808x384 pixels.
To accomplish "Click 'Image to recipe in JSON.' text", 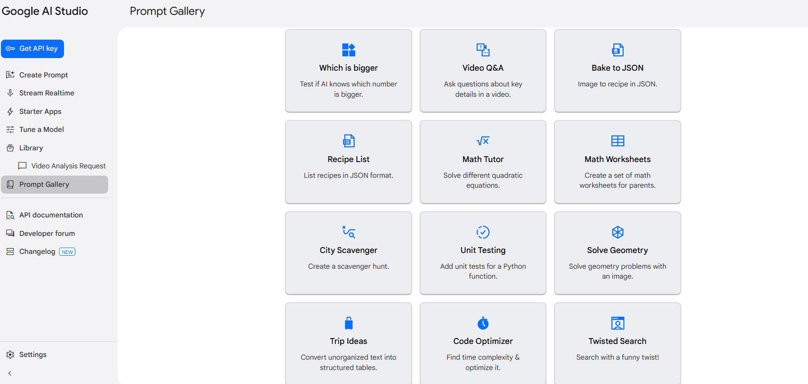I will [617, 84].
